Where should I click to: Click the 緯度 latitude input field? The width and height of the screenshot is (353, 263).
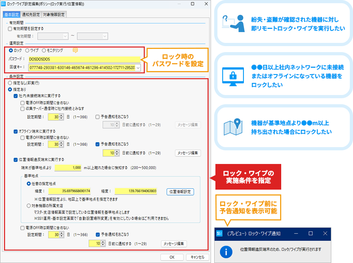pos(70,191)
